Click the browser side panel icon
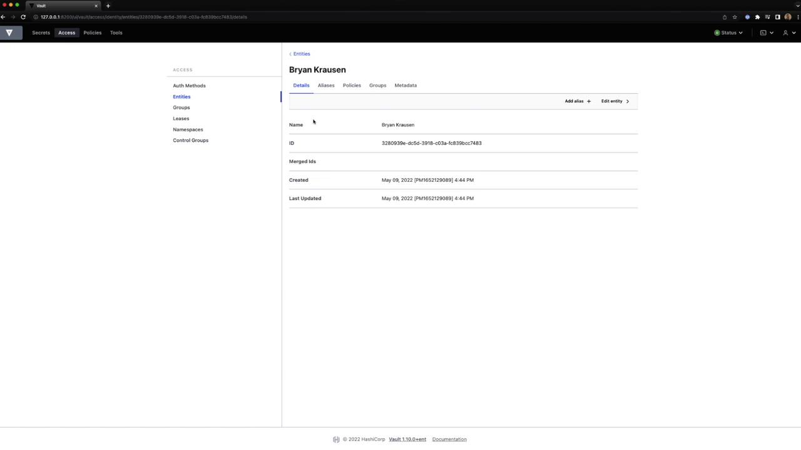This screenshot has height=450, width=801. click(777, 17)
